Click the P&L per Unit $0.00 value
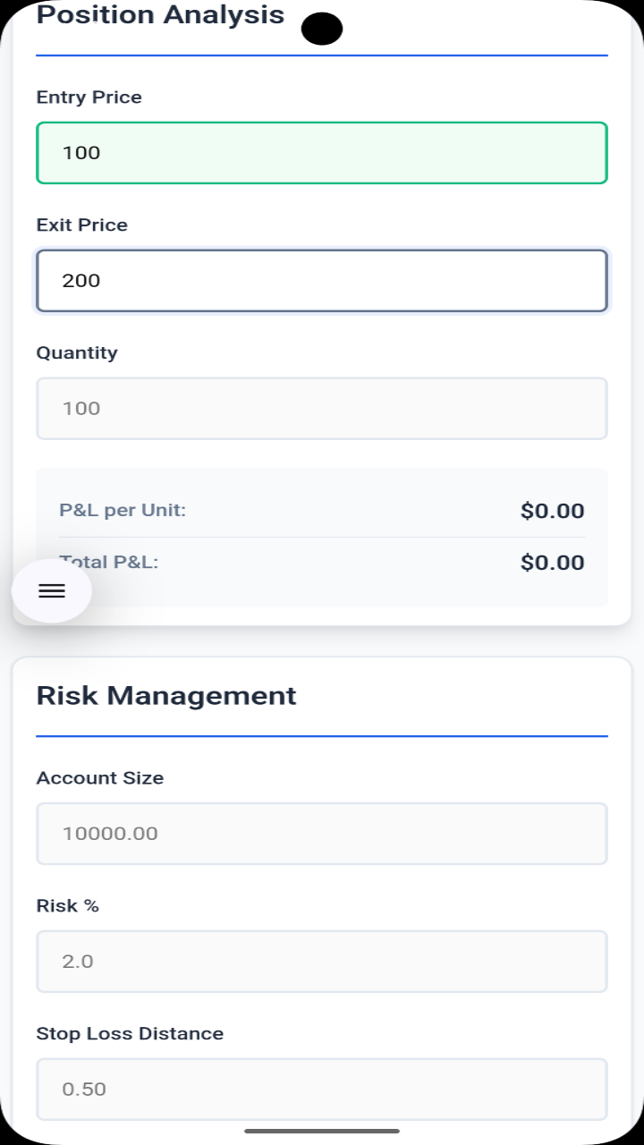Image resolution: width=644 pixels, height=1145 pixels. (x=553, y=511)
